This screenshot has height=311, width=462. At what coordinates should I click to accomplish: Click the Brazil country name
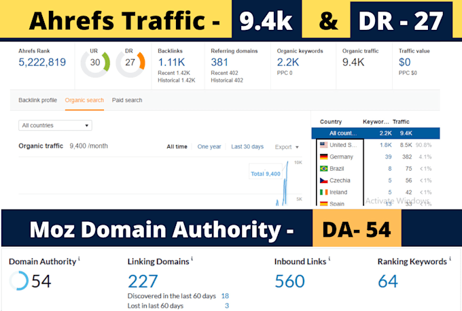[337, 169]
